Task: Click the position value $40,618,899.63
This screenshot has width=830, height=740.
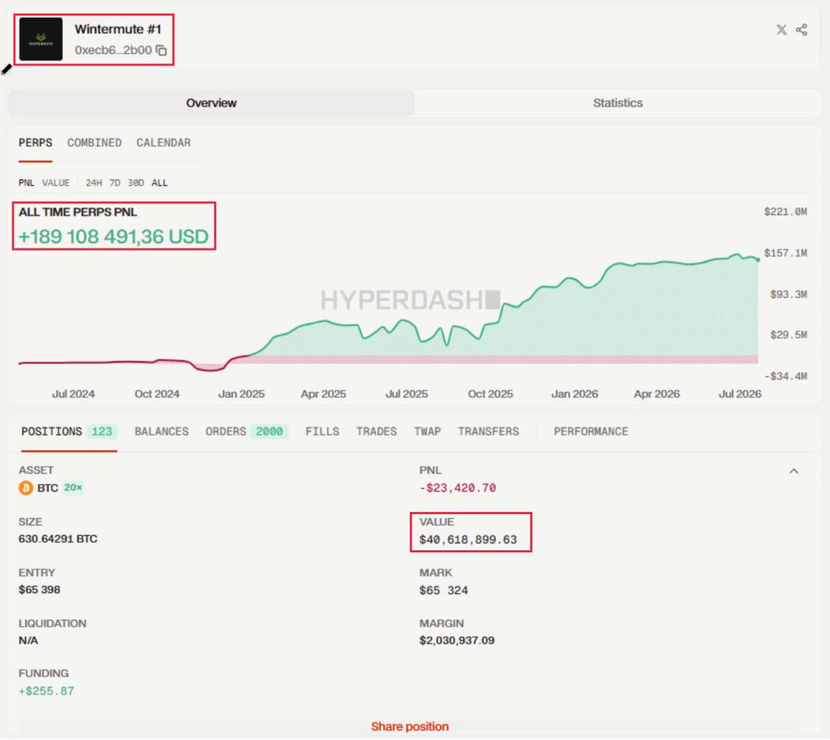Action: 468,539
